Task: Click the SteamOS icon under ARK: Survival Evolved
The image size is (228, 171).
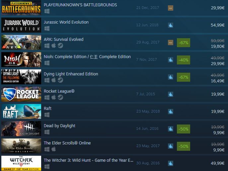Action: coord(60,46)
